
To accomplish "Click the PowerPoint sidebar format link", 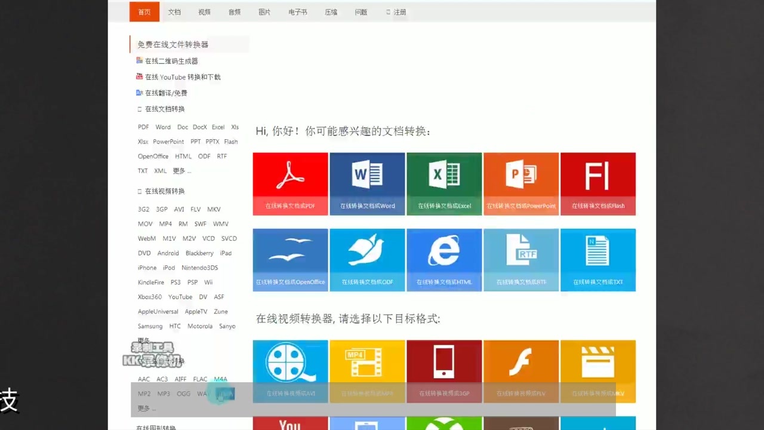I will (x=168, y=142).
